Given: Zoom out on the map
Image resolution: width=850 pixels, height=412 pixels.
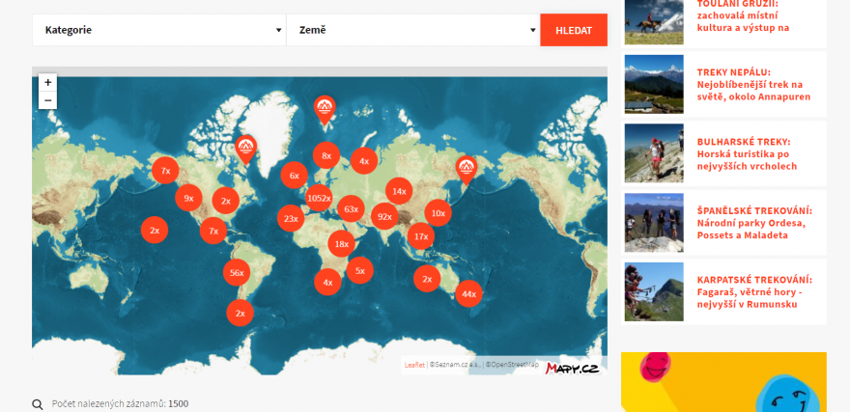Looking at the screenshot, I should [x=47, y=100].
